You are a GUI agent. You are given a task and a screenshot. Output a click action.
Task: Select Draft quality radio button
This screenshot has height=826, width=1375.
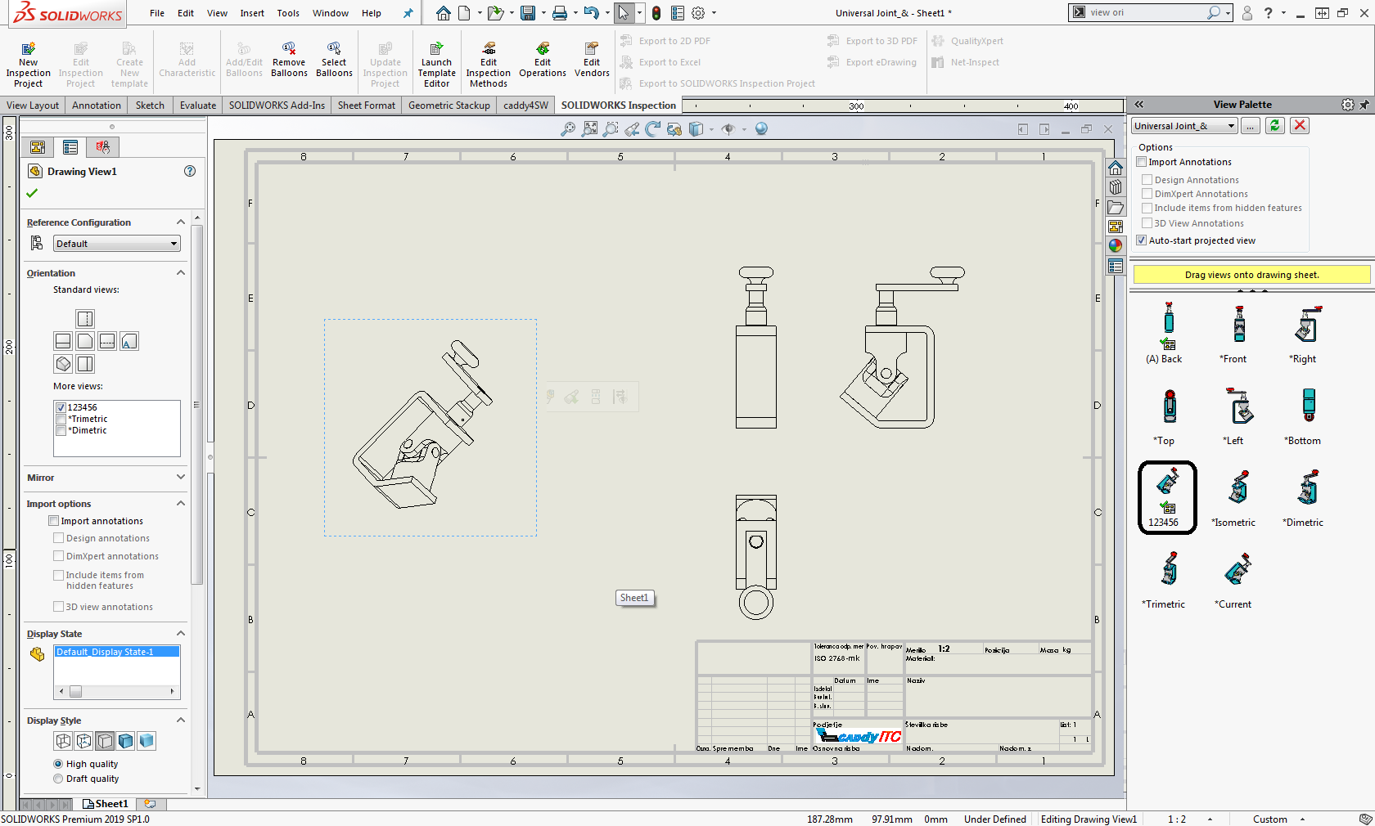coord(58,779)
